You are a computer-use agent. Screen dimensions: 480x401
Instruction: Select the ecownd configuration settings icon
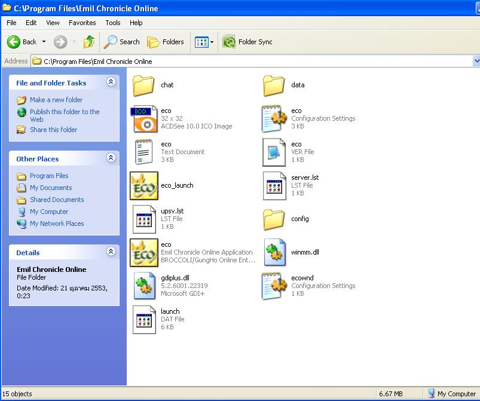[274, 286]
